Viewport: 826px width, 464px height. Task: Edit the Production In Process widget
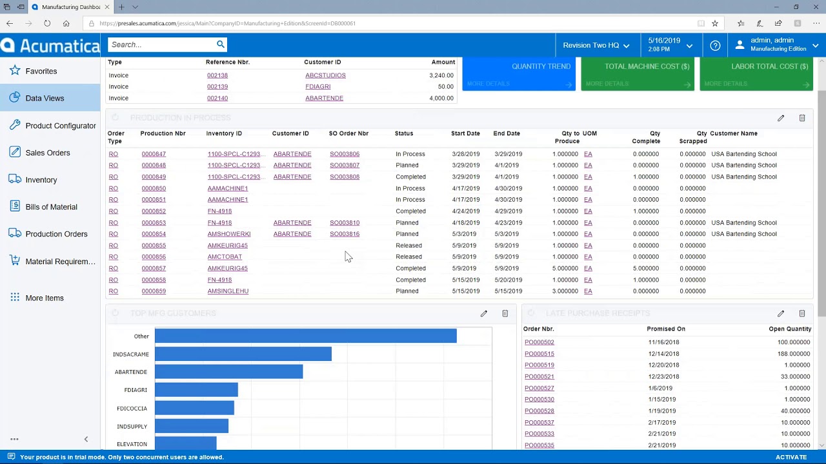pos(781,118)
